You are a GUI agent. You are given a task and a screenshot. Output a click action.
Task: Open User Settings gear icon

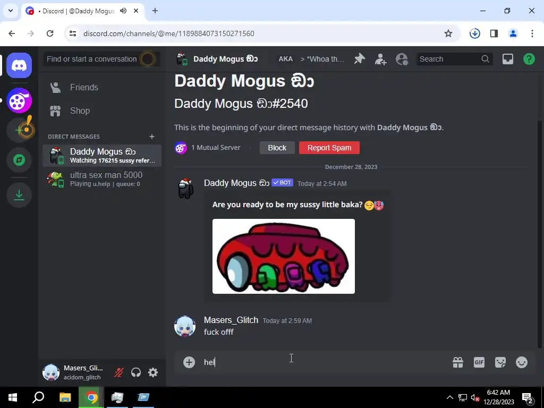(153, 372)
